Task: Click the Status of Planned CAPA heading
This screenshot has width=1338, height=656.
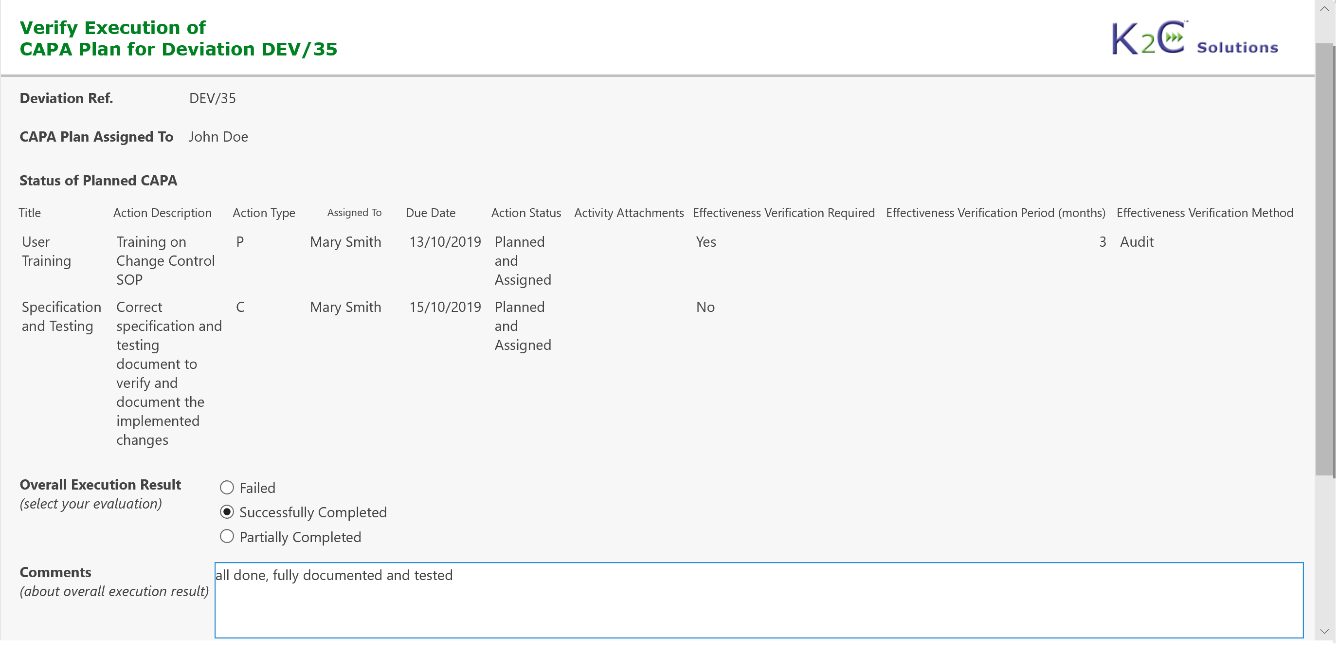Action: pos(98,180)
